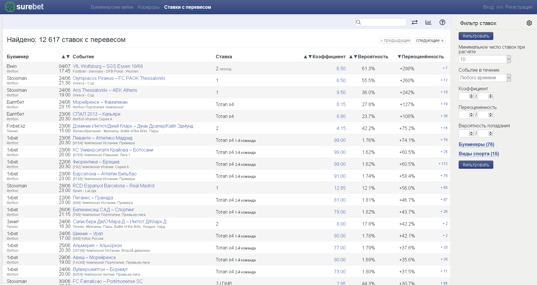Select Ставки с перевесом tab
The image size is (537, 285).
188,7
